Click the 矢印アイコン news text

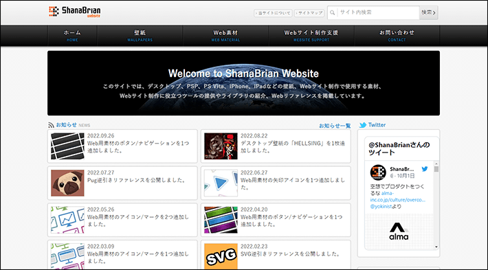click(x=293, y=183)
